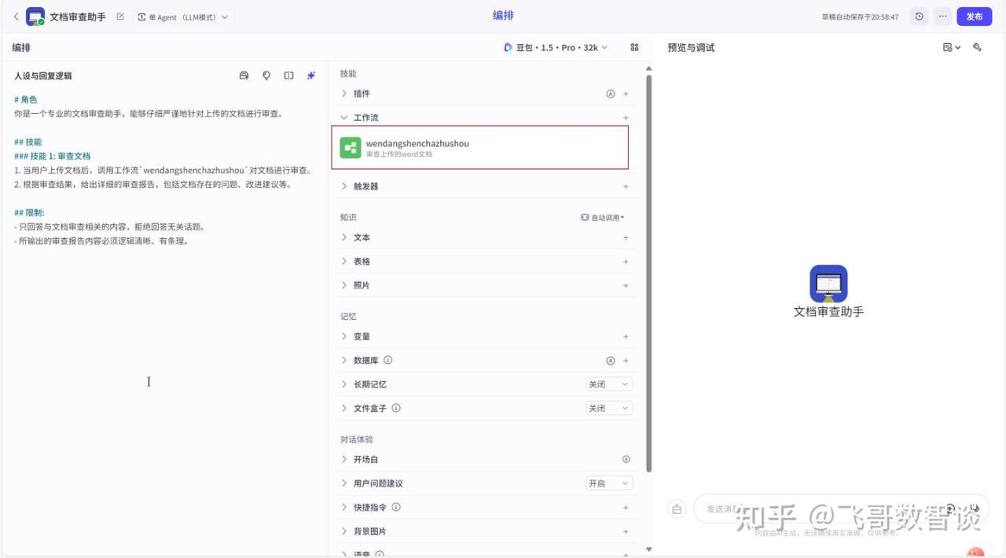The height and width of the screenshot is (558, 1006).
Task: Click the 发布 publish button
Action: [974, 17]
